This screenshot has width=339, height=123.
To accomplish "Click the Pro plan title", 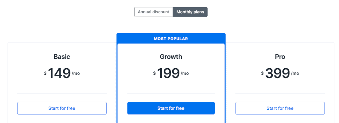I will tap(280, 57).
